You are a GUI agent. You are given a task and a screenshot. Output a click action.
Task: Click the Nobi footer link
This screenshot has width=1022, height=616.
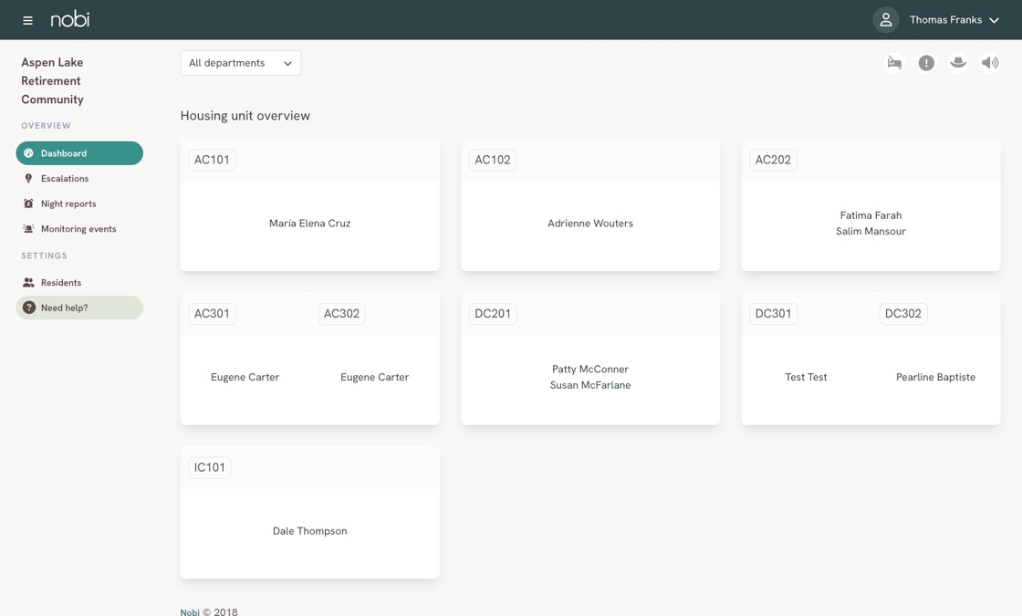point(190,611)
